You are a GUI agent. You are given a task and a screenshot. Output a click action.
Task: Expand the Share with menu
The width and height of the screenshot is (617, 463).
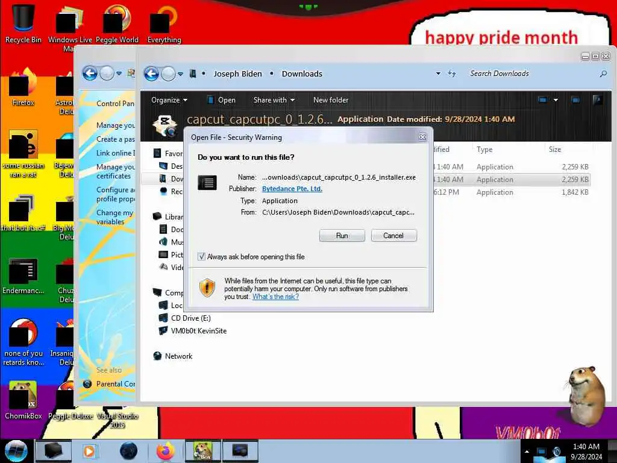(x=274, y=100)
